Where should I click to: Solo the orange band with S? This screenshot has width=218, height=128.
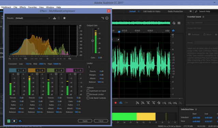[x=38, y=70]
